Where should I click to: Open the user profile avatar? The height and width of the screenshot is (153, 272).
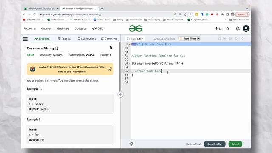click(246, 28)
